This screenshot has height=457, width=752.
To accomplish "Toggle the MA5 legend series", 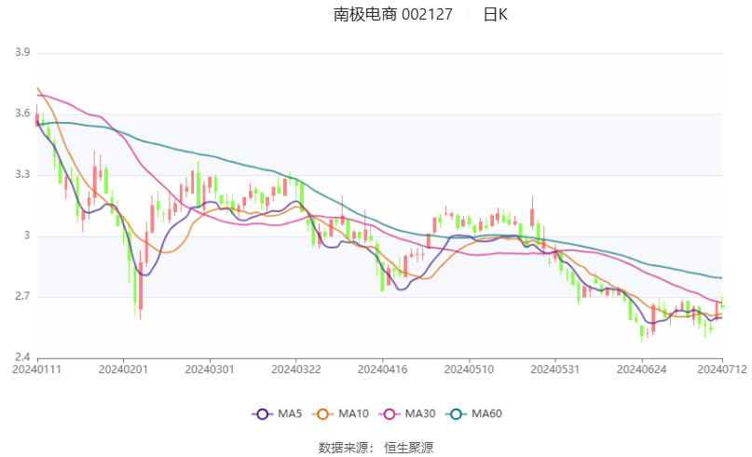I will 277,414.
